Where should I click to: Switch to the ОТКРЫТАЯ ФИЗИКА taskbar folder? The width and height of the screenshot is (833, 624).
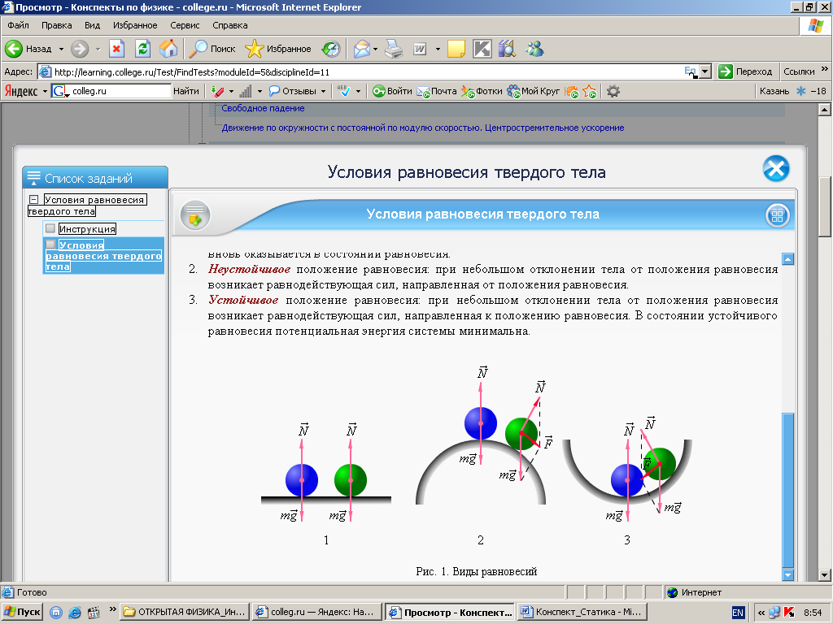click(x=185, y=612)
